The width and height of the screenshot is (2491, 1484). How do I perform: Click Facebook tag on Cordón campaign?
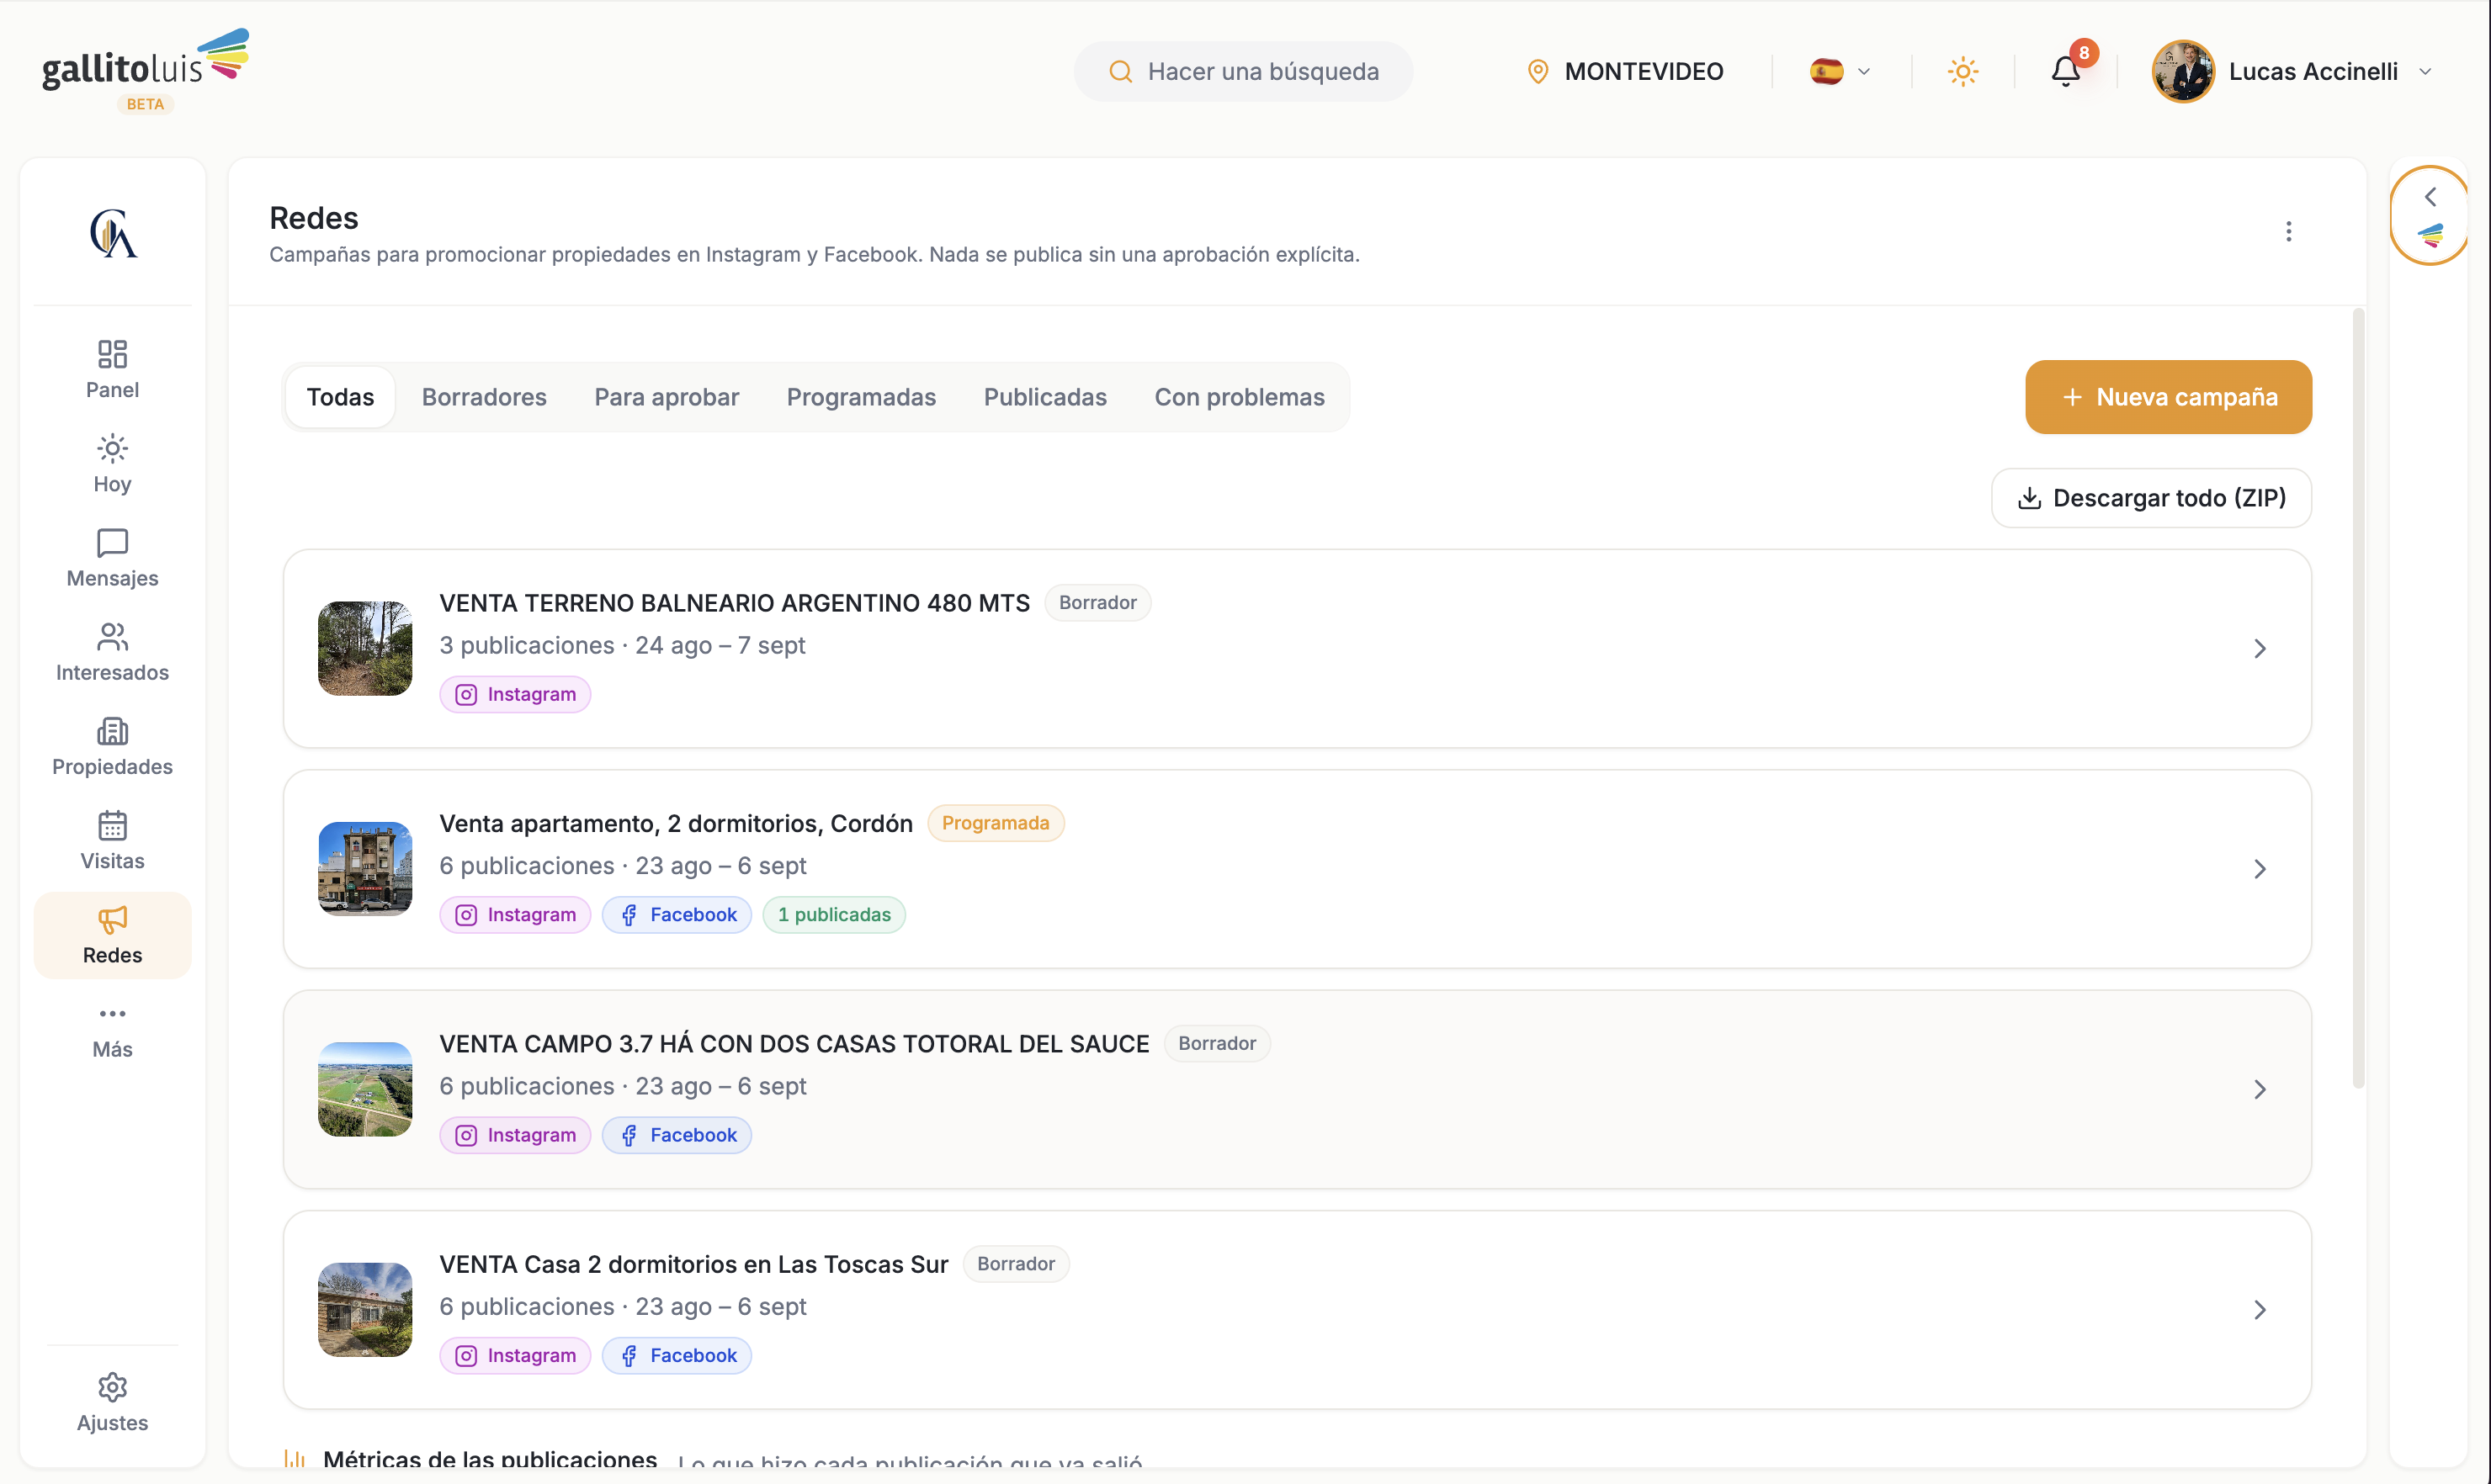677,914
